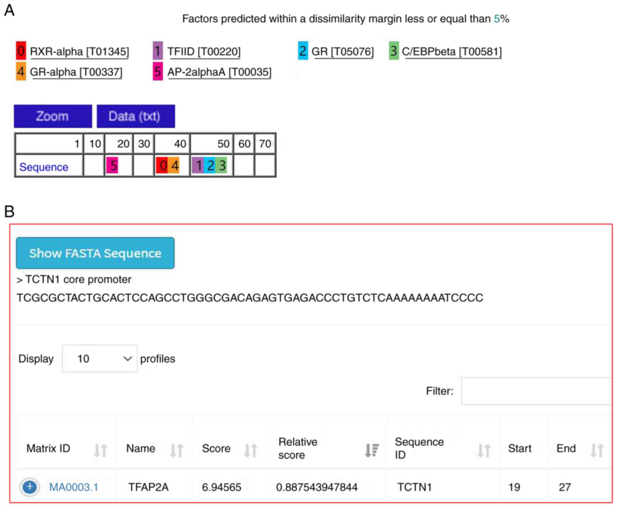Toggle Relative score descending sort icon
617x507 pixels.
(x=371, y=450)
